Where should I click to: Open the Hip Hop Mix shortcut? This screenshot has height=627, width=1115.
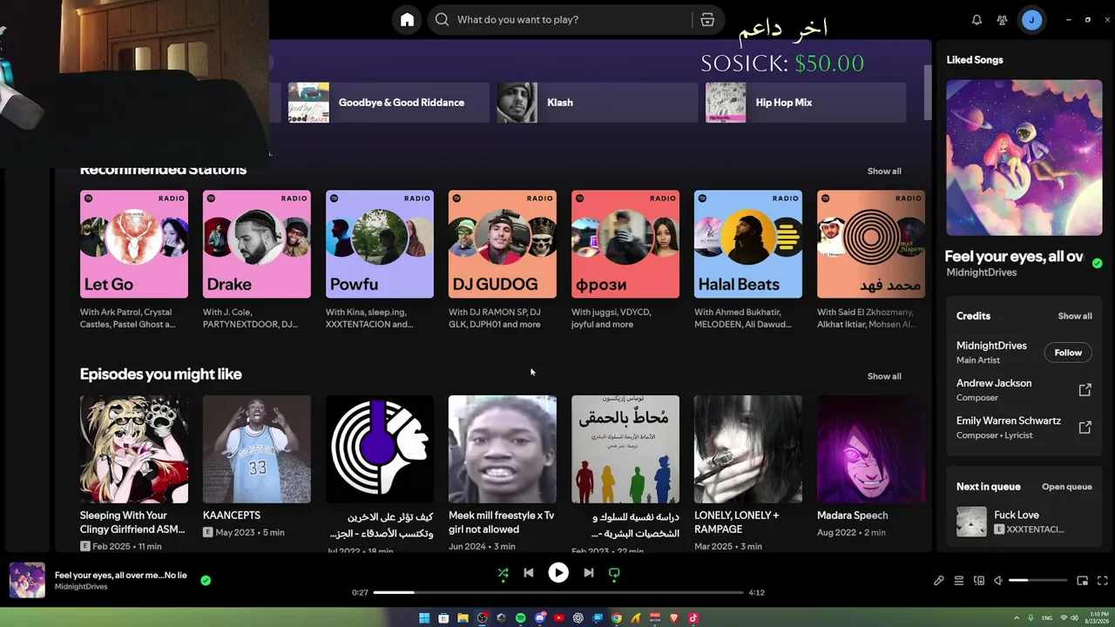pyautogui.click(x=806, y=103)
